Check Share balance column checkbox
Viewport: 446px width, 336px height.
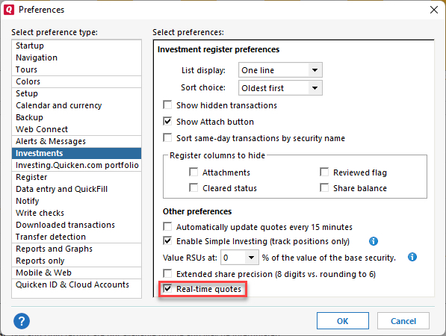[x=324, y=187]
